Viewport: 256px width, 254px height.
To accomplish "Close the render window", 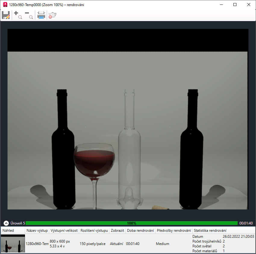I will pos(248,5).
